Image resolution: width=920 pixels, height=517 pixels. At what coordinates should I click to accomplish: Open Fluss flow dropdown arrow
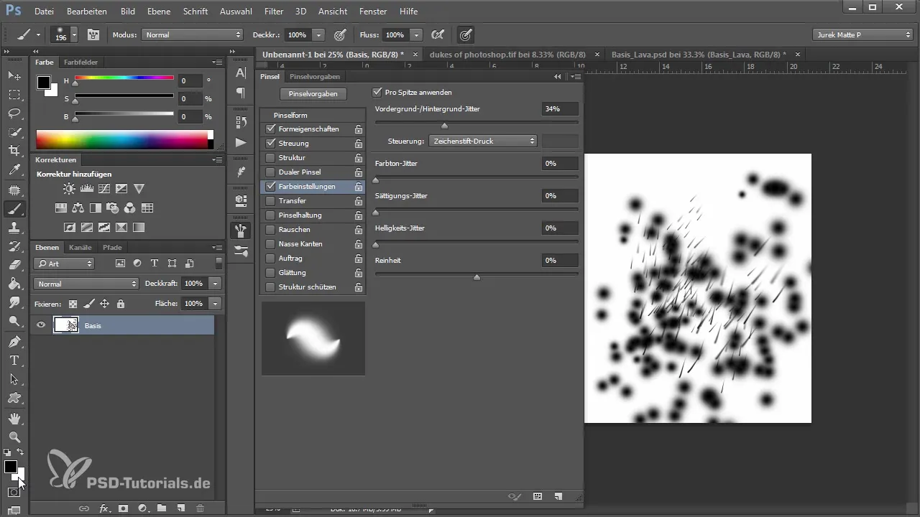pos(416,34)
